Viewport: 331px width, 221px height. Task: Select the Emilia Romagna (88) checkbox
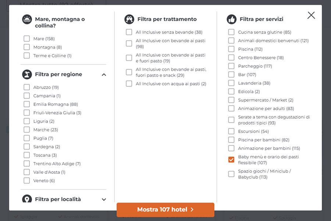pyautogui.click(x=26, y=104)
